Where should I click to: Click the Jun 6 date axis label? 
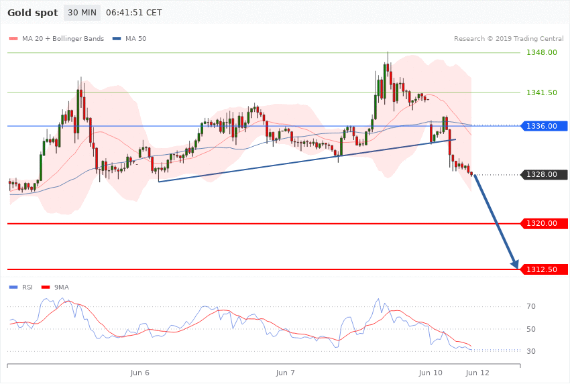[x=140, y=373]
